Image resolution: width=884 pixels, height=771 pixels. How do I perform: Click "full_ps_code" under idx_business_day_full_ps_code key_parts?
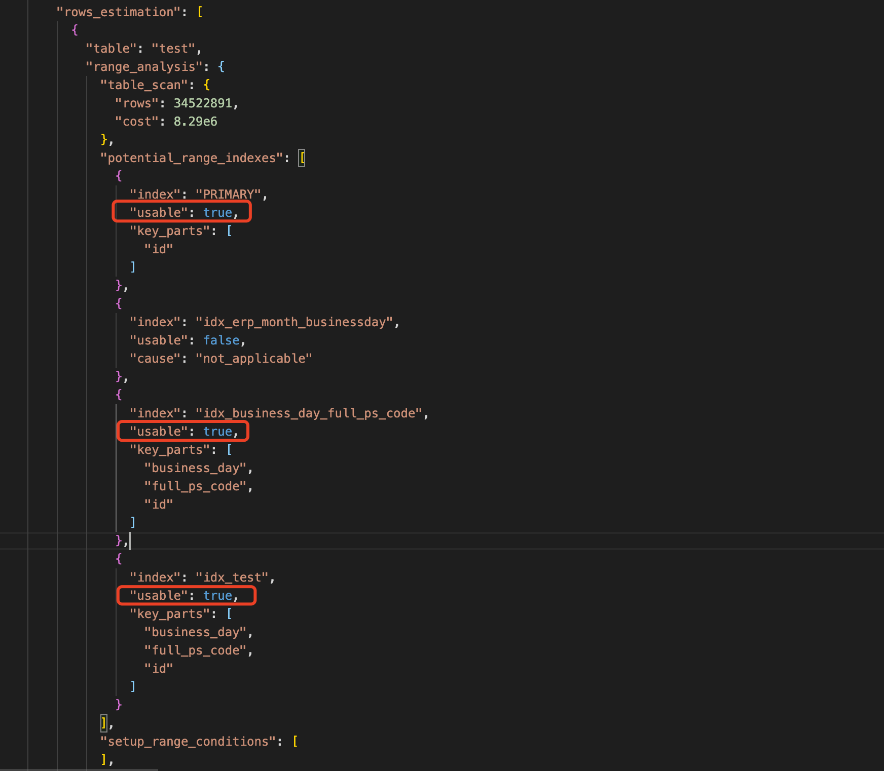[195, 486]
